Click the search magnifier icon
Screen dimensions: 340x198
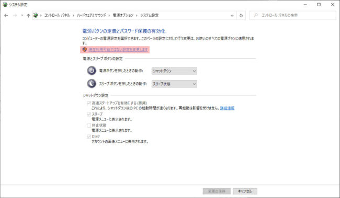pos(256,15)
